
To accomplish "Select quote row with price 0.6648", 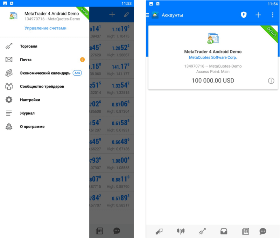I will [112, 144].
